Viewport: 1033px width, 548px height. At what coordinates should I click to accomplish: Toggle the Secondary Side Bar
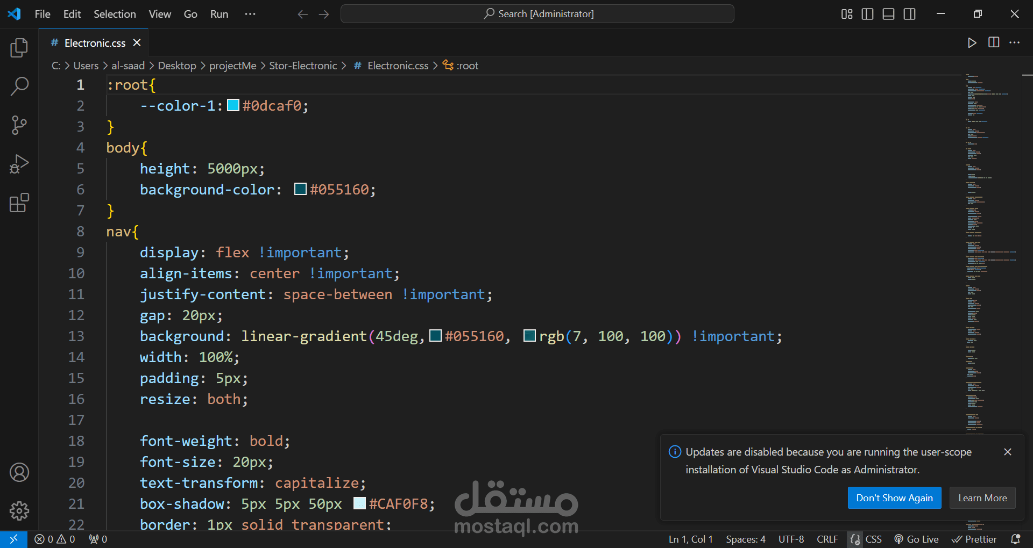point(910,14)
